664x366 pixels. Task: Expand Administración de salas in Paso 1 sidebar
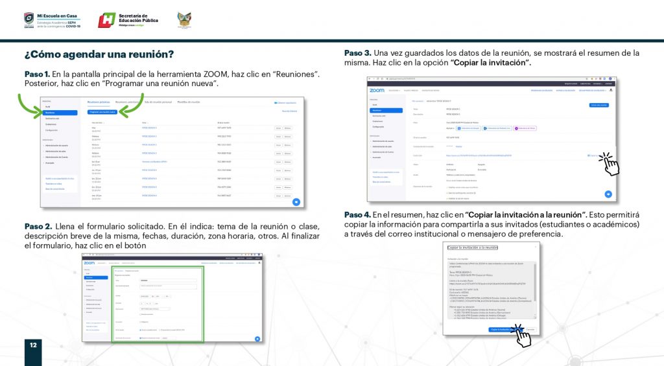[x=56, y=151]
